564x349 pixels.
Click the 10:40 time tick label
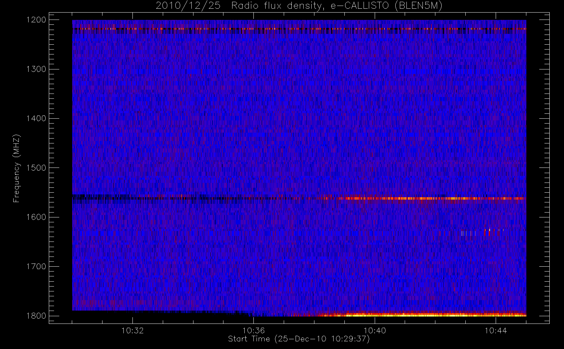pyautogui.click(x=375, y=331)
